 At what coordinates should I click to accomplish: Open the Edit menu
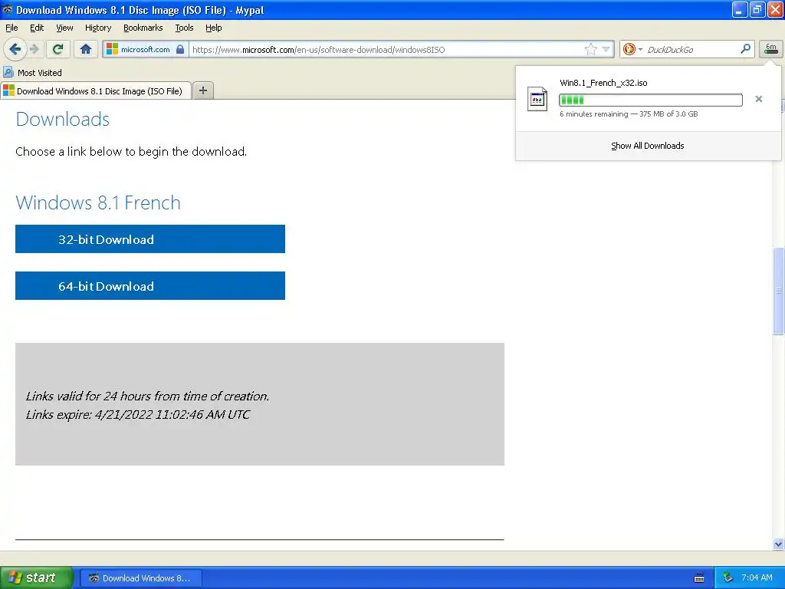click(37, 28)
